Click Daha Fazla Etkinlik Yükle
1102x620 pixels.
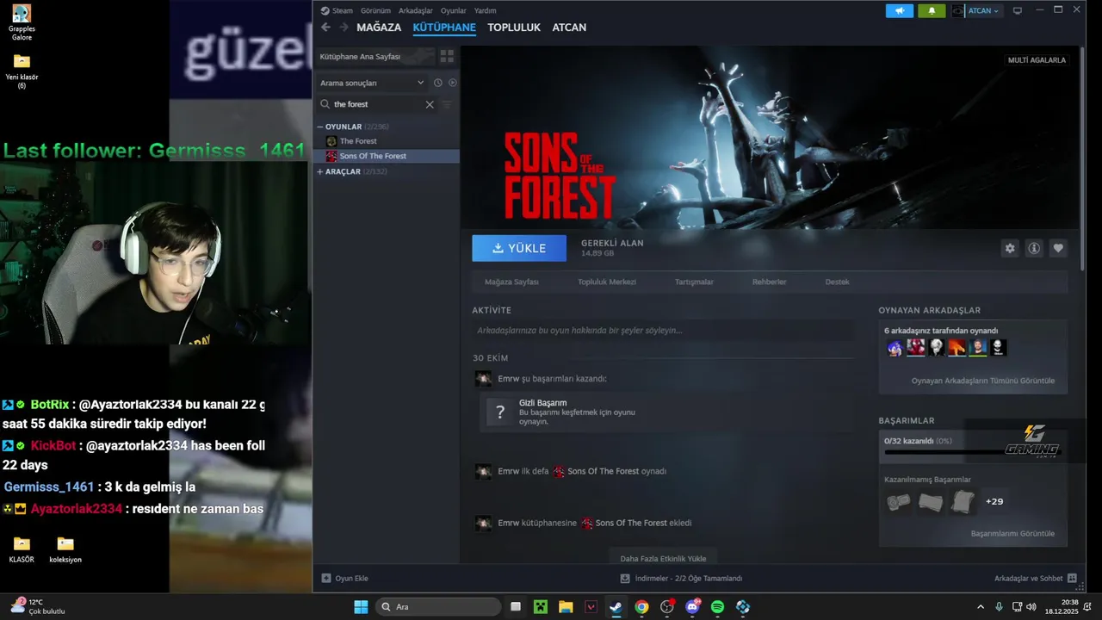(x=663, y=558)
